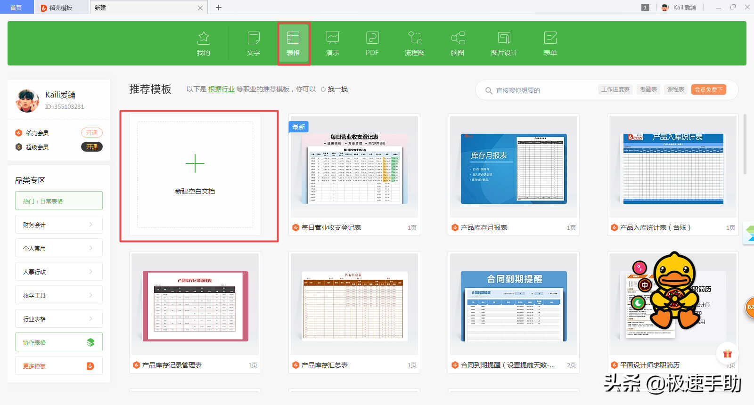Screen dimensions: 754x405
Task: Click the 最新 badge on first template
Action: [299, 127]
